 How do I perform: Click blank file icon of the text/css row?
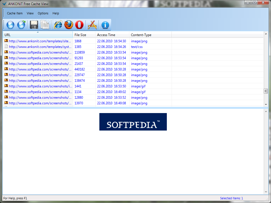click(x=6, y=46)
